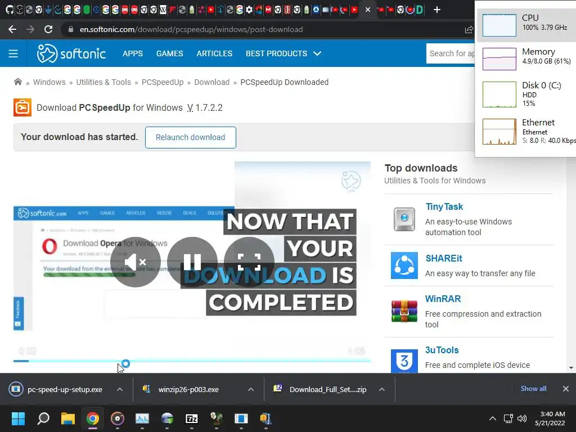Click PCSpeedUp breadcrumb link

point(163,82)
